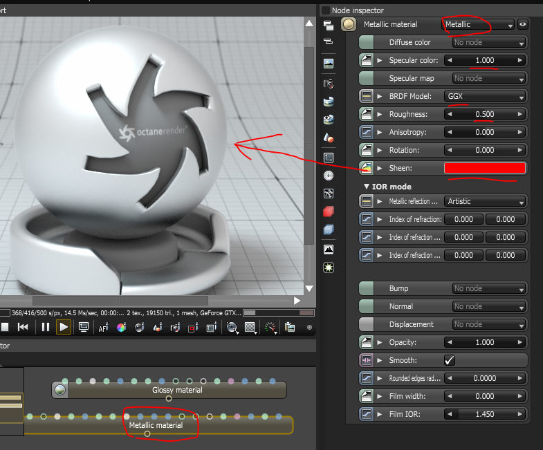The height and width of the screenshot is (450, 543).
Task: Expand the Sheen row arrow
Action: (x=380, y=168)
